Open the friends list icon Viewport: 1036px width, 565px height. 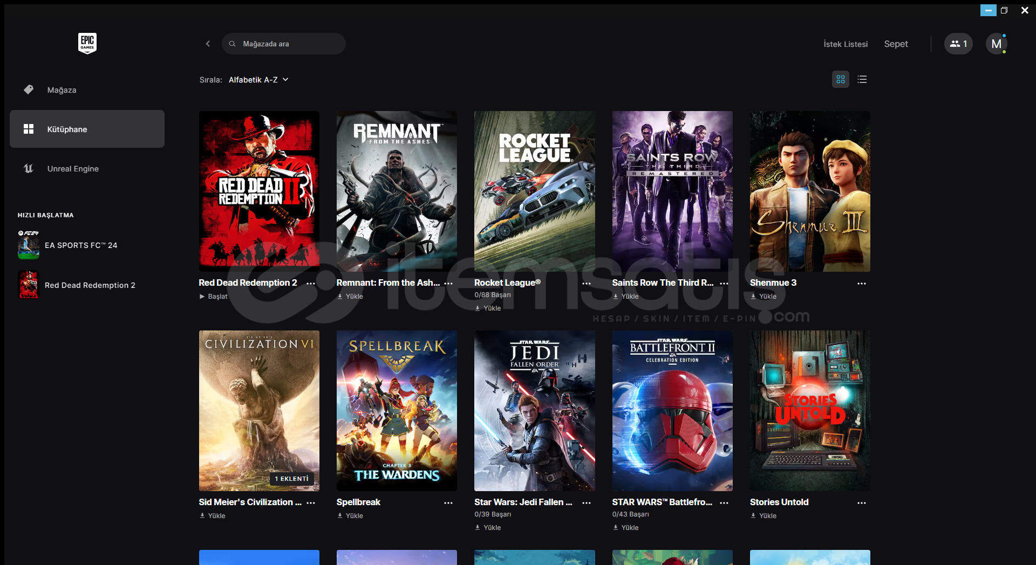tap(958, 44)
